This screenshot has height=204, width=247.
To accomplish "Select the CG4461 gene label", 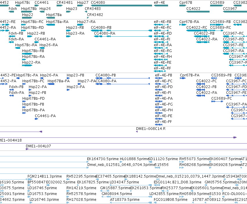I will (42, 3).
